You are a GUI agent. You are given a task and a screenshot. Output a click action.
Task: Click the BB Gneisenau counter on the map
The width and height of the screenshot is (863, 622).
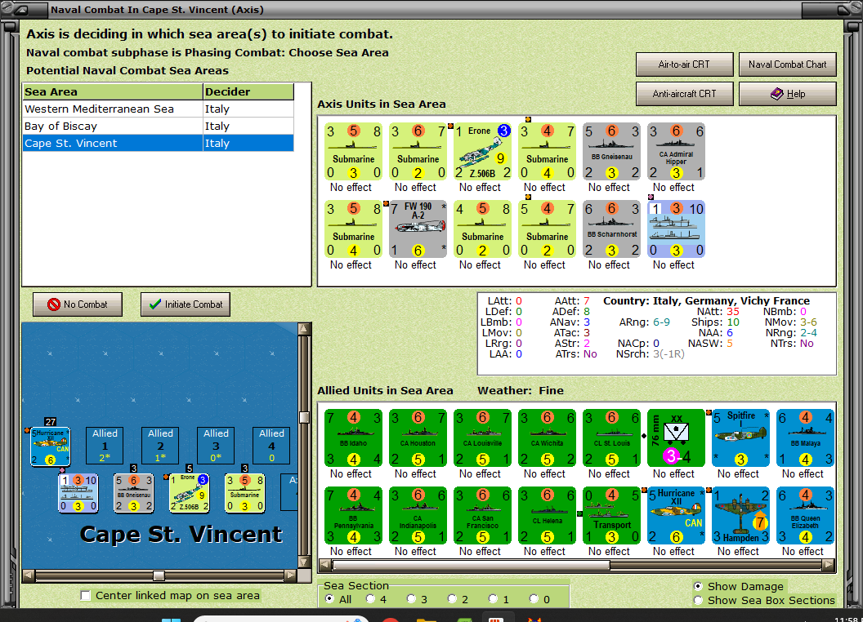[x=134, y=493]
